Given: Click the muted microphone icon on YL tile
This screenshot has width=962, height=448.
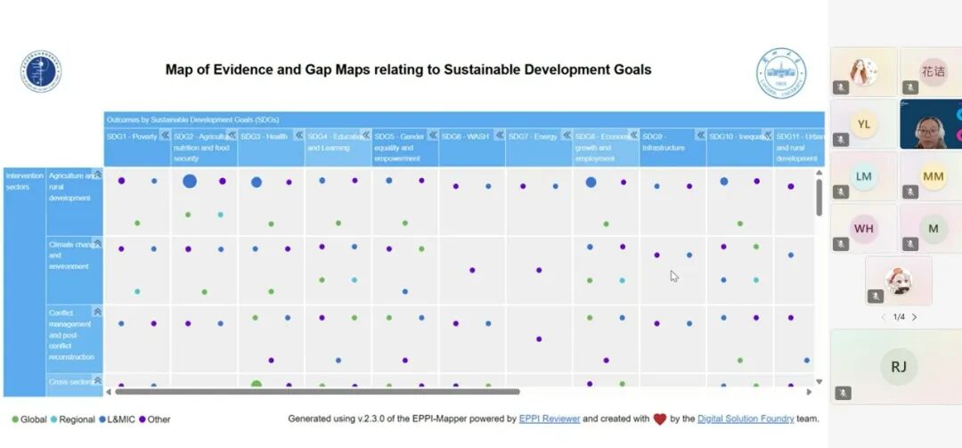Looking at the screenshot, I should (840, 140).
